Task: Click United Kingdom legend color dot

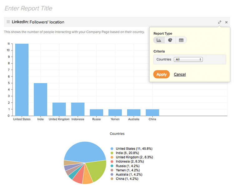Action: pyautogui.click(x=112, y=157)
